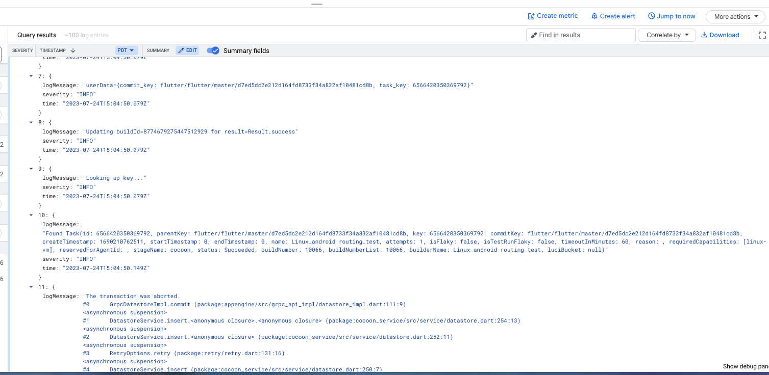Screen dimensions: 769x375
Task: Click the Create alert bell icon
Action: [594, 16]
